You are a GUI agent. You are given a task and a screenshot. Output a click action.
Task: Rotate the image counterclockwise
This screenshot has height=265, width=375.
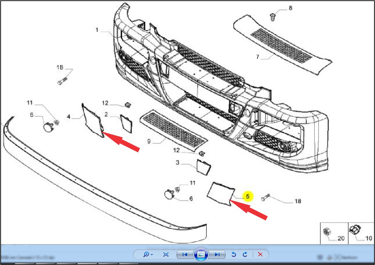click(x=233, y=254)
